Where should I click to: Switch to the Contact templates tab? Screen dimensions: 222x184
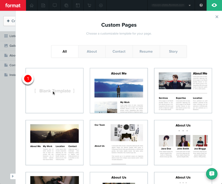click(119, 51)
